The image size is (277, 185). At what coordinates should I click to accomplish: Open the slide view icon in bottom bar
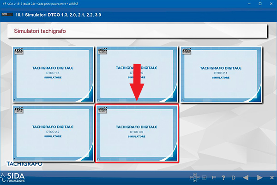[204, 177]
